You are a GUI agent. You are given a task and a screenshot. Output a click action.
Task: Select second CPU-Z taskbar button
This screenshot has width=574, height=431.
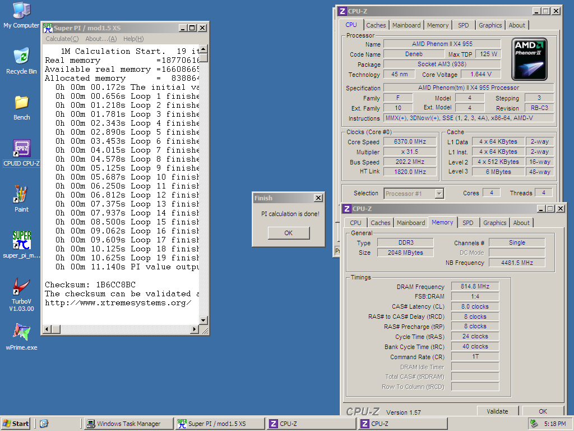(x=402, y=424)
